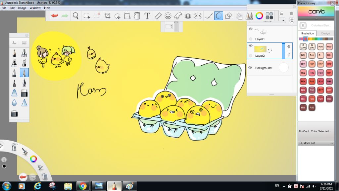Click the Colorless Blender swatch button
The image size is (339, 191).
[303, 25]
